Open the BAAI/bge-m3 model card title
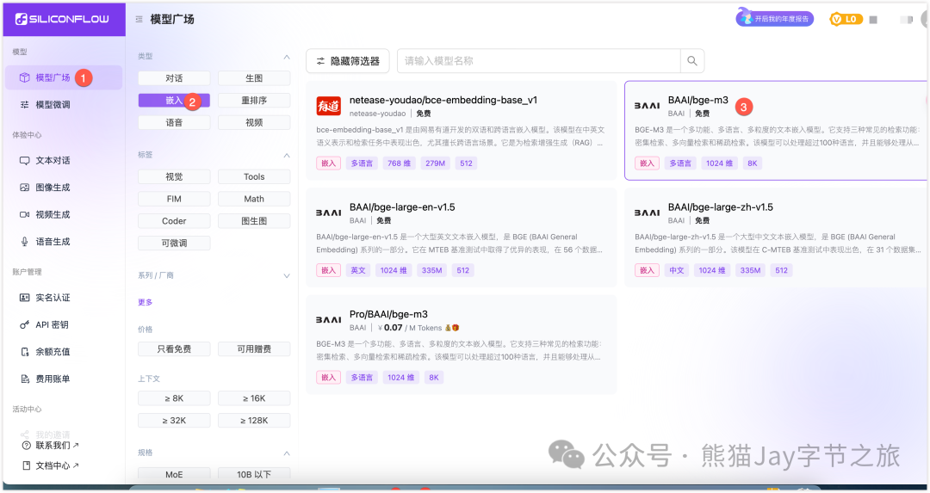930x493 pixels. click(x=698, y=100)
